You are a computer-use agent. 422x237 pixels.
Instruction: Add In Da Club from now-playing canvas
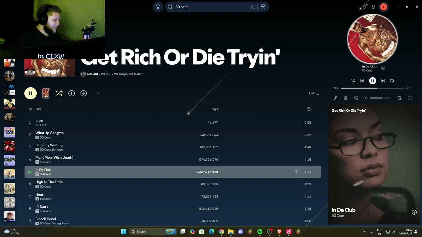pyautogui.click(x=414, y=212)
